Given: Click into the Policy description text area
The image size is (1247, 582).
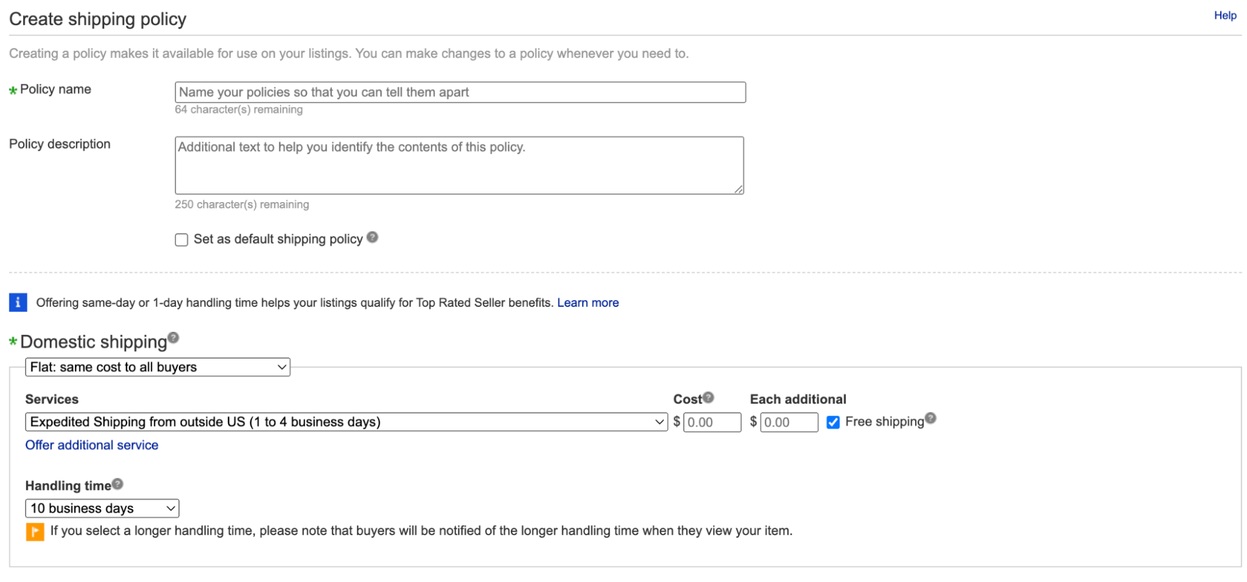Looking at the screenshot, I should (x=459, y=165).
